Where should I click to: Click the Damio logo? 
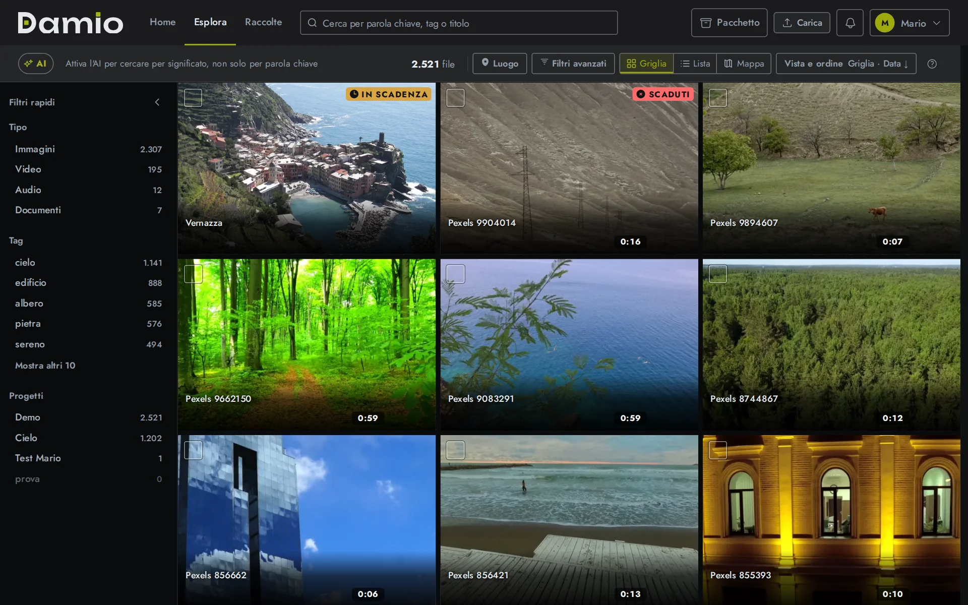pos(70,23)
